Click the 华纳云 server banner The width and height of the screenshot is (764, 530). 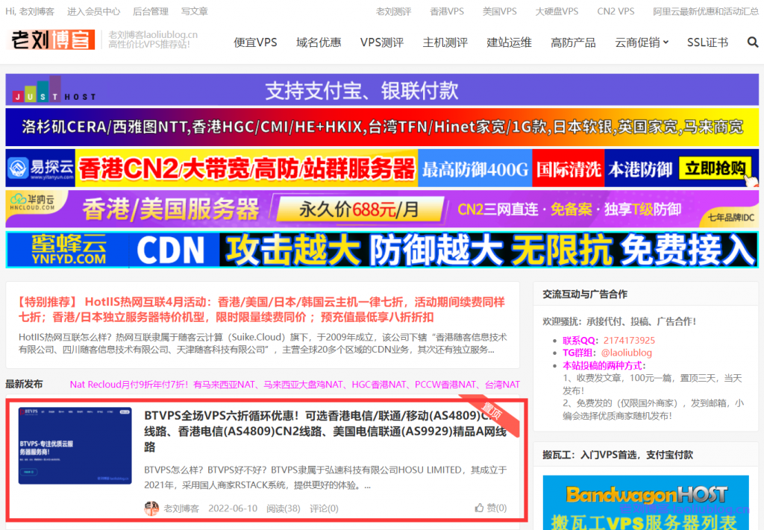[381, 209]
